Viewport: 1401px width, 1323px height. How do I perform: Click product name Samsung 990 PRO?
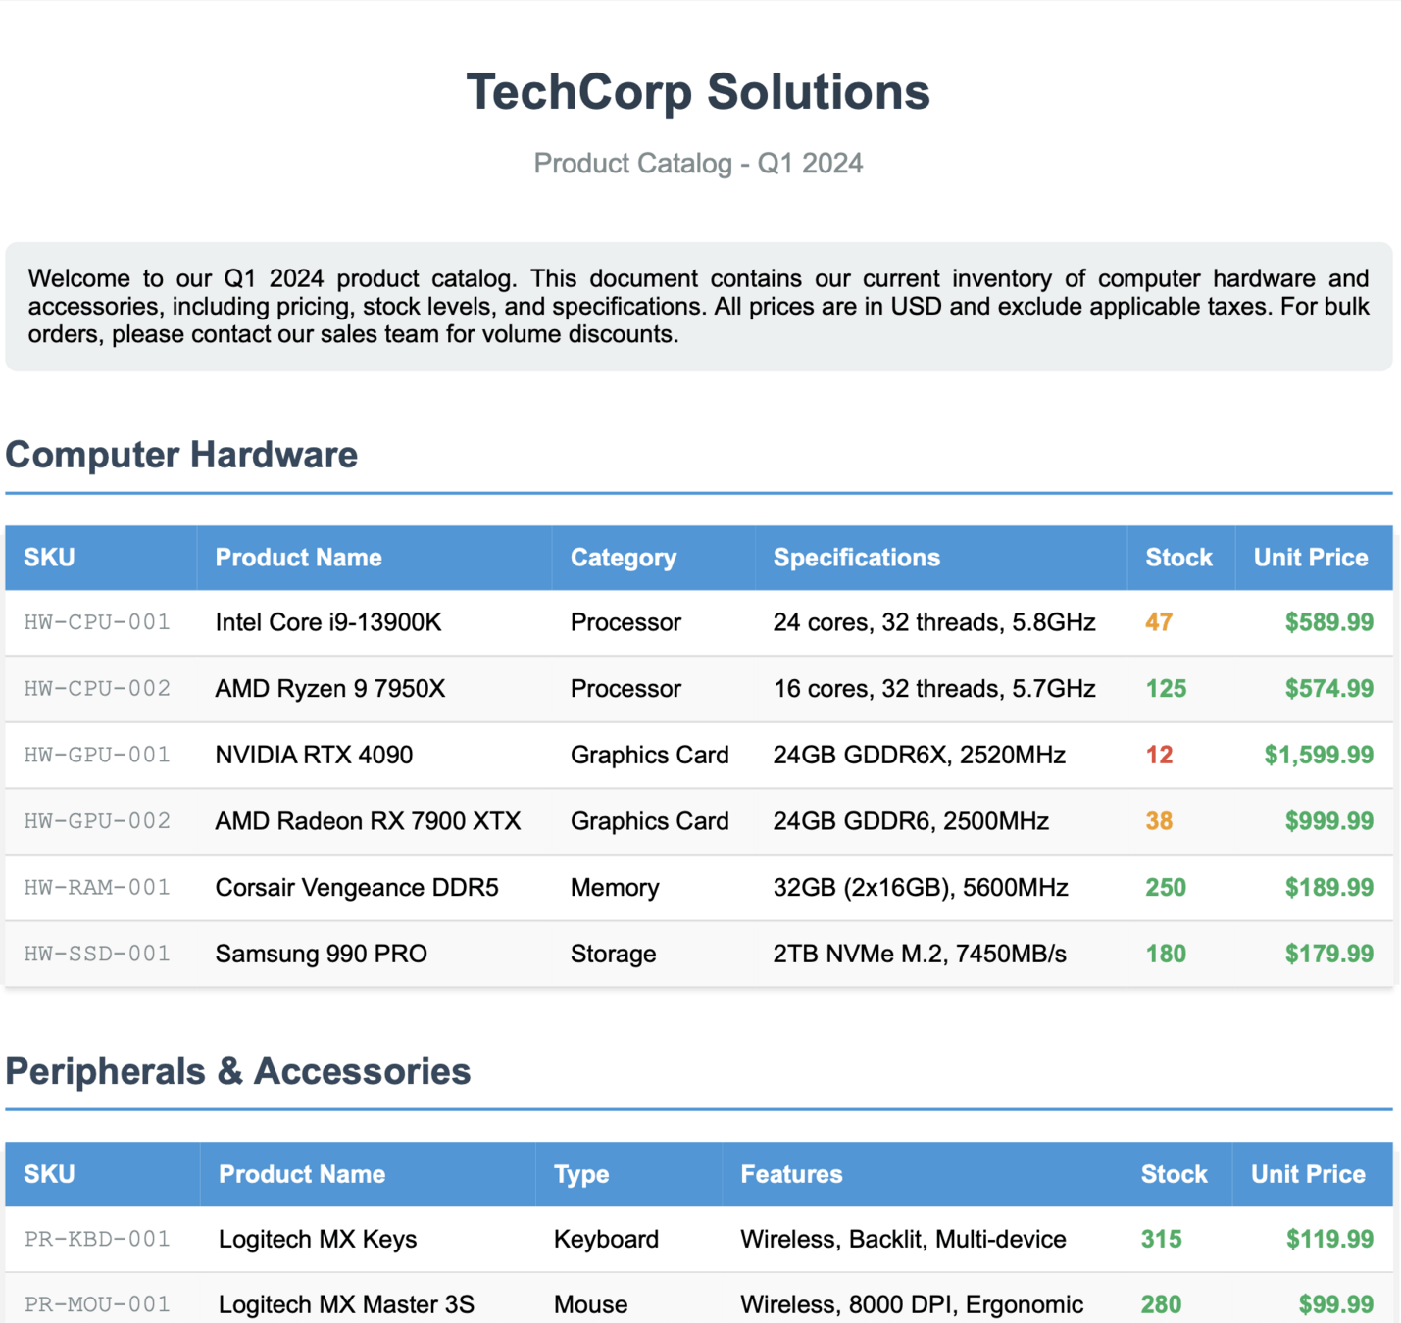click(x=321, y=954)
